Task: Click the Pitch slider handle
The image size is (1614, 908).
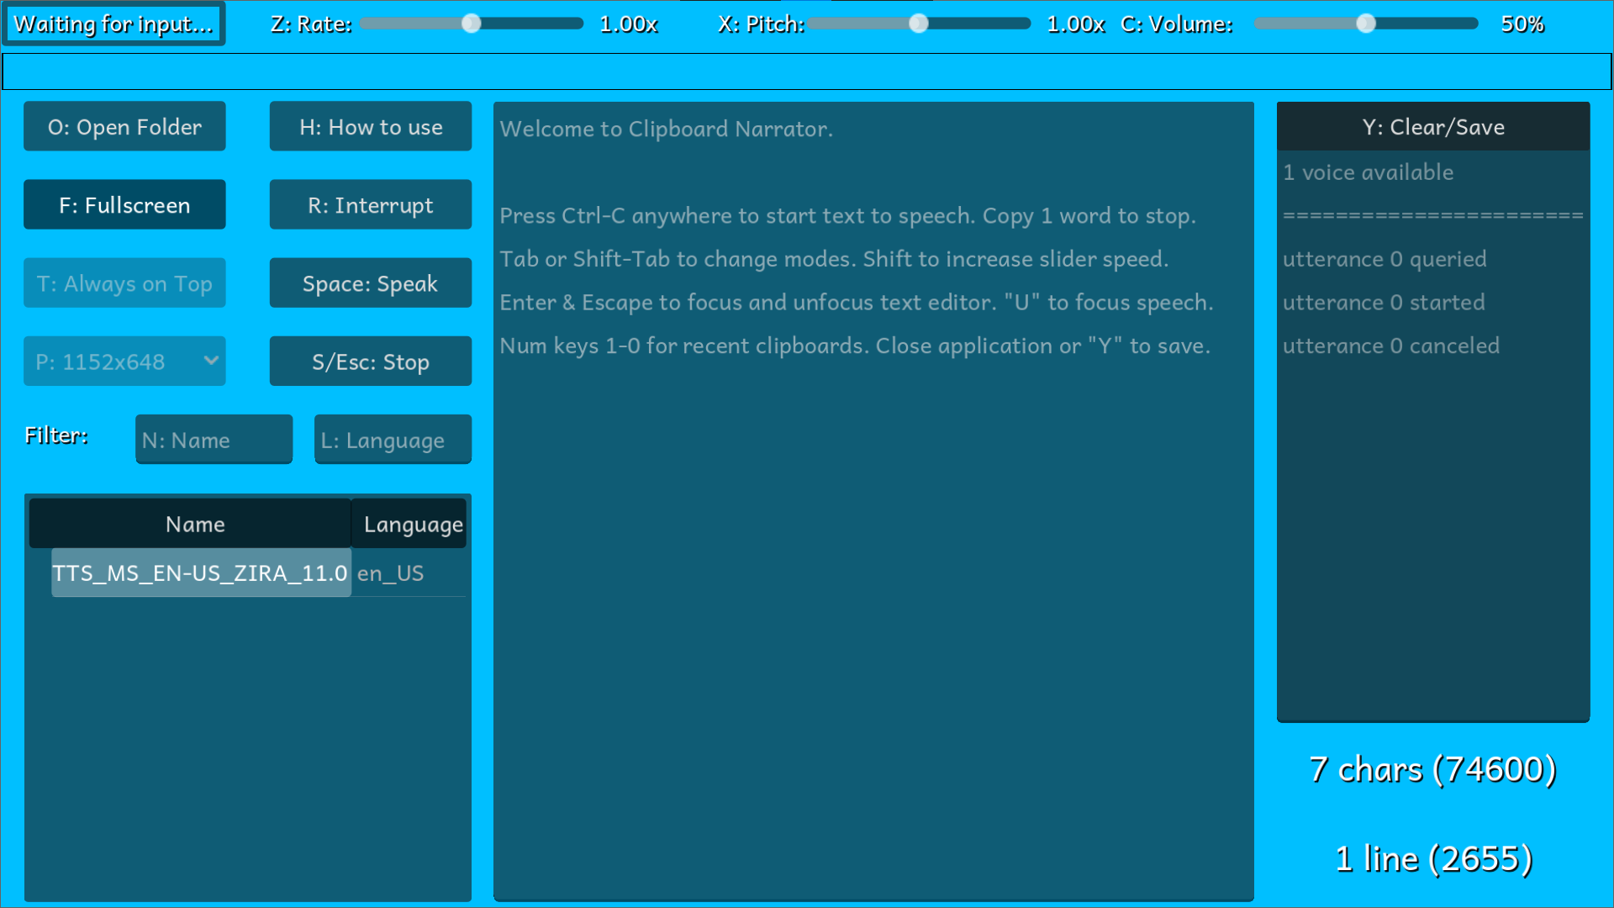Action: [x=919, y=24]
